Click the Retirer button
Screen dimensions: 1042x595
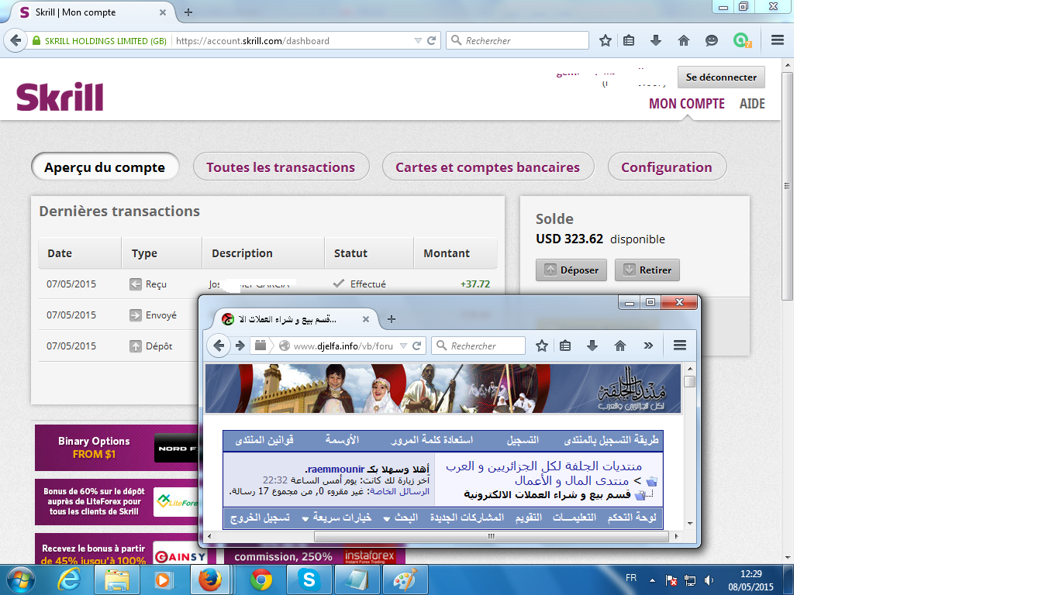pos(647,270)
